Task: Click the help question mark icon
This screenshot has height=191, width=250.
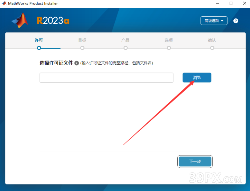Action: [236, 21]
